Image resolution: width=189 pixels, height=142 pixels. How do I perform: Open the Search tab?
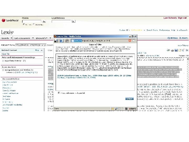coord(5,38)
